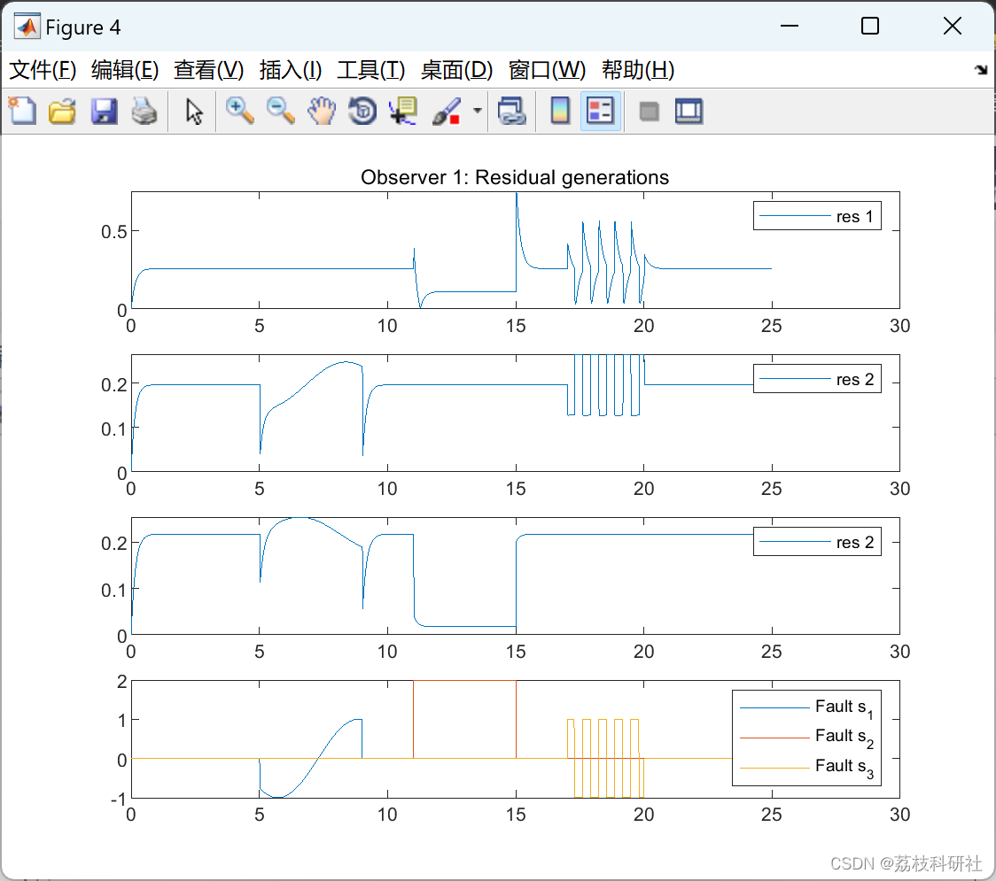Click the Link Plot icon

pos(511,111)
